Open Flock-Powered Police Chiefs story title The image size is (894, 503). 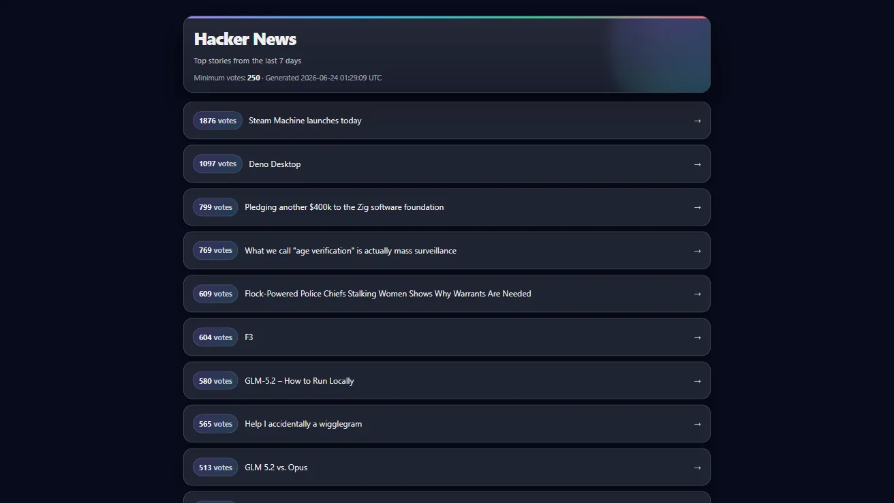(388, 294)
